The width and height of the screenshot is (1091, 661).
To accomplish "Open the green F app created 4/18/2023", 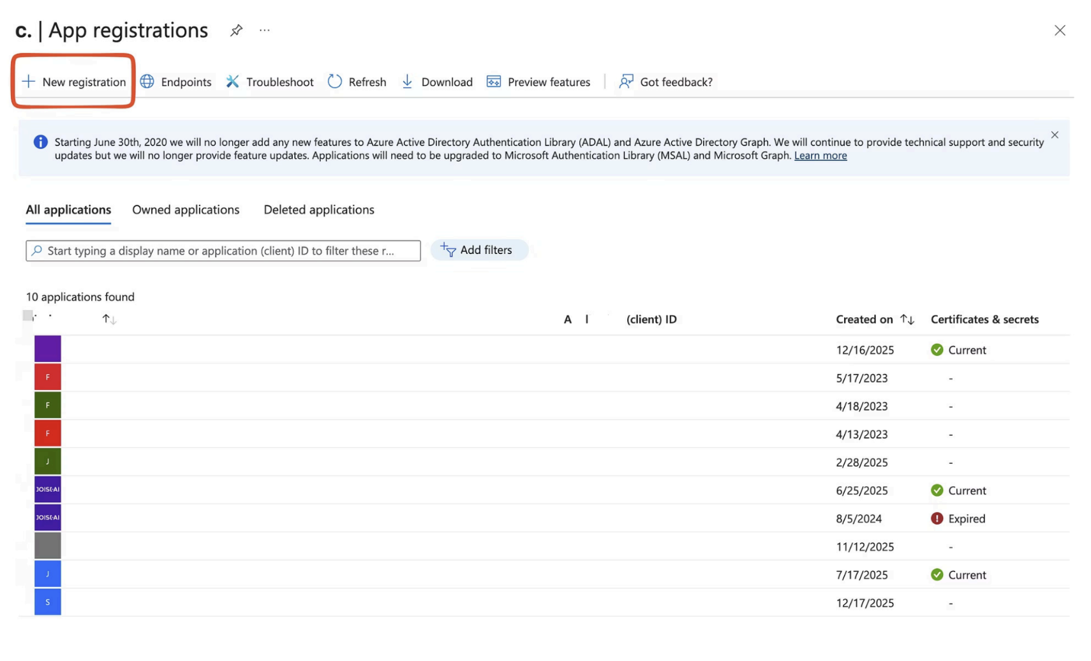I will tap(48, 405).
